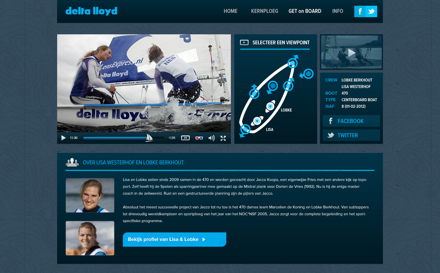The height and width of the screenshot is (273, 440).
Task: Click the ISAF ranking value 8 (01-02-2012)
Action: tap(353, 106)
